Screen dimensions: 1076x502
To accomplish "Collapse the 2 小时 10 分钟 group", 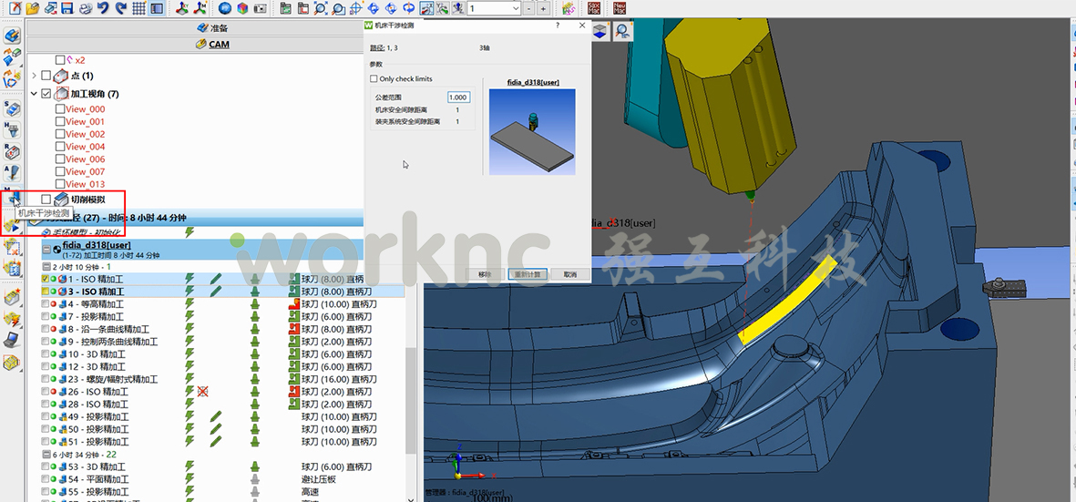I will [x=46, y=266].
